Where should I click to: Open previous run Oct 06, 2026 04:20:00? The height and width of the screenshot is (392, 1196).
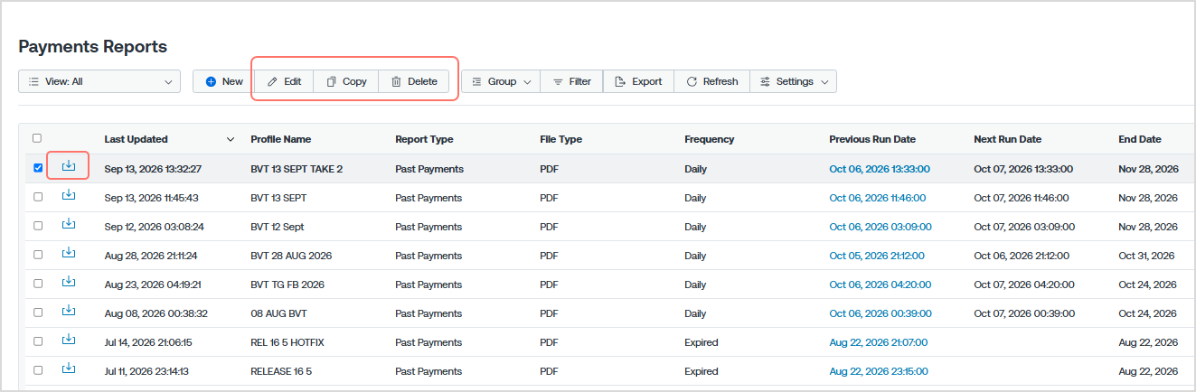pyautogui.click(x=880, y=285)
